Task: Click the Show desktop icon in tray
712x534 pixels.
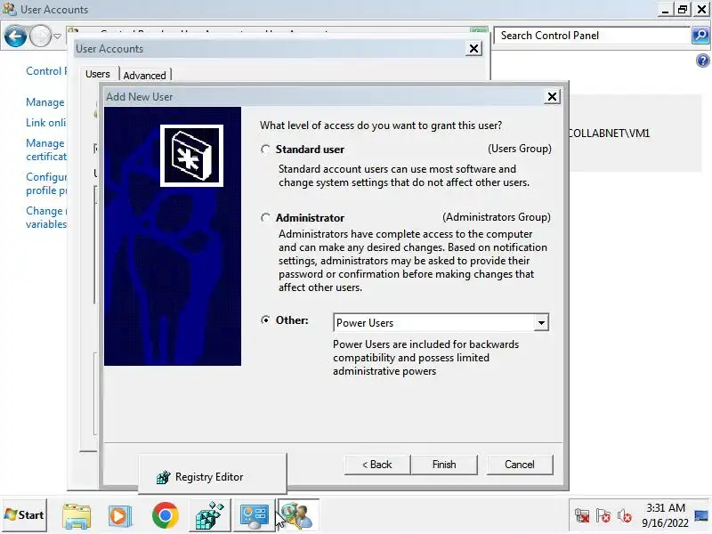Action: point(701,515)
